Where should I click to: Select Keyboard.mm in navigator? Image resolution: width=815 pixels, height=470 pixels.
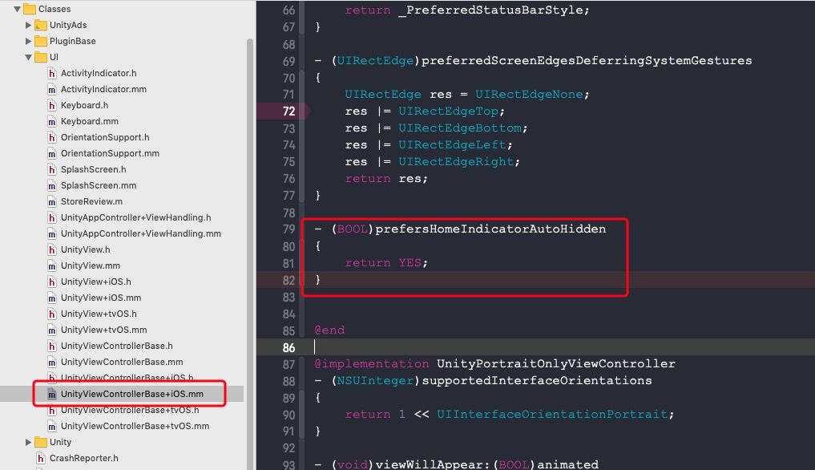coord(90,121)
